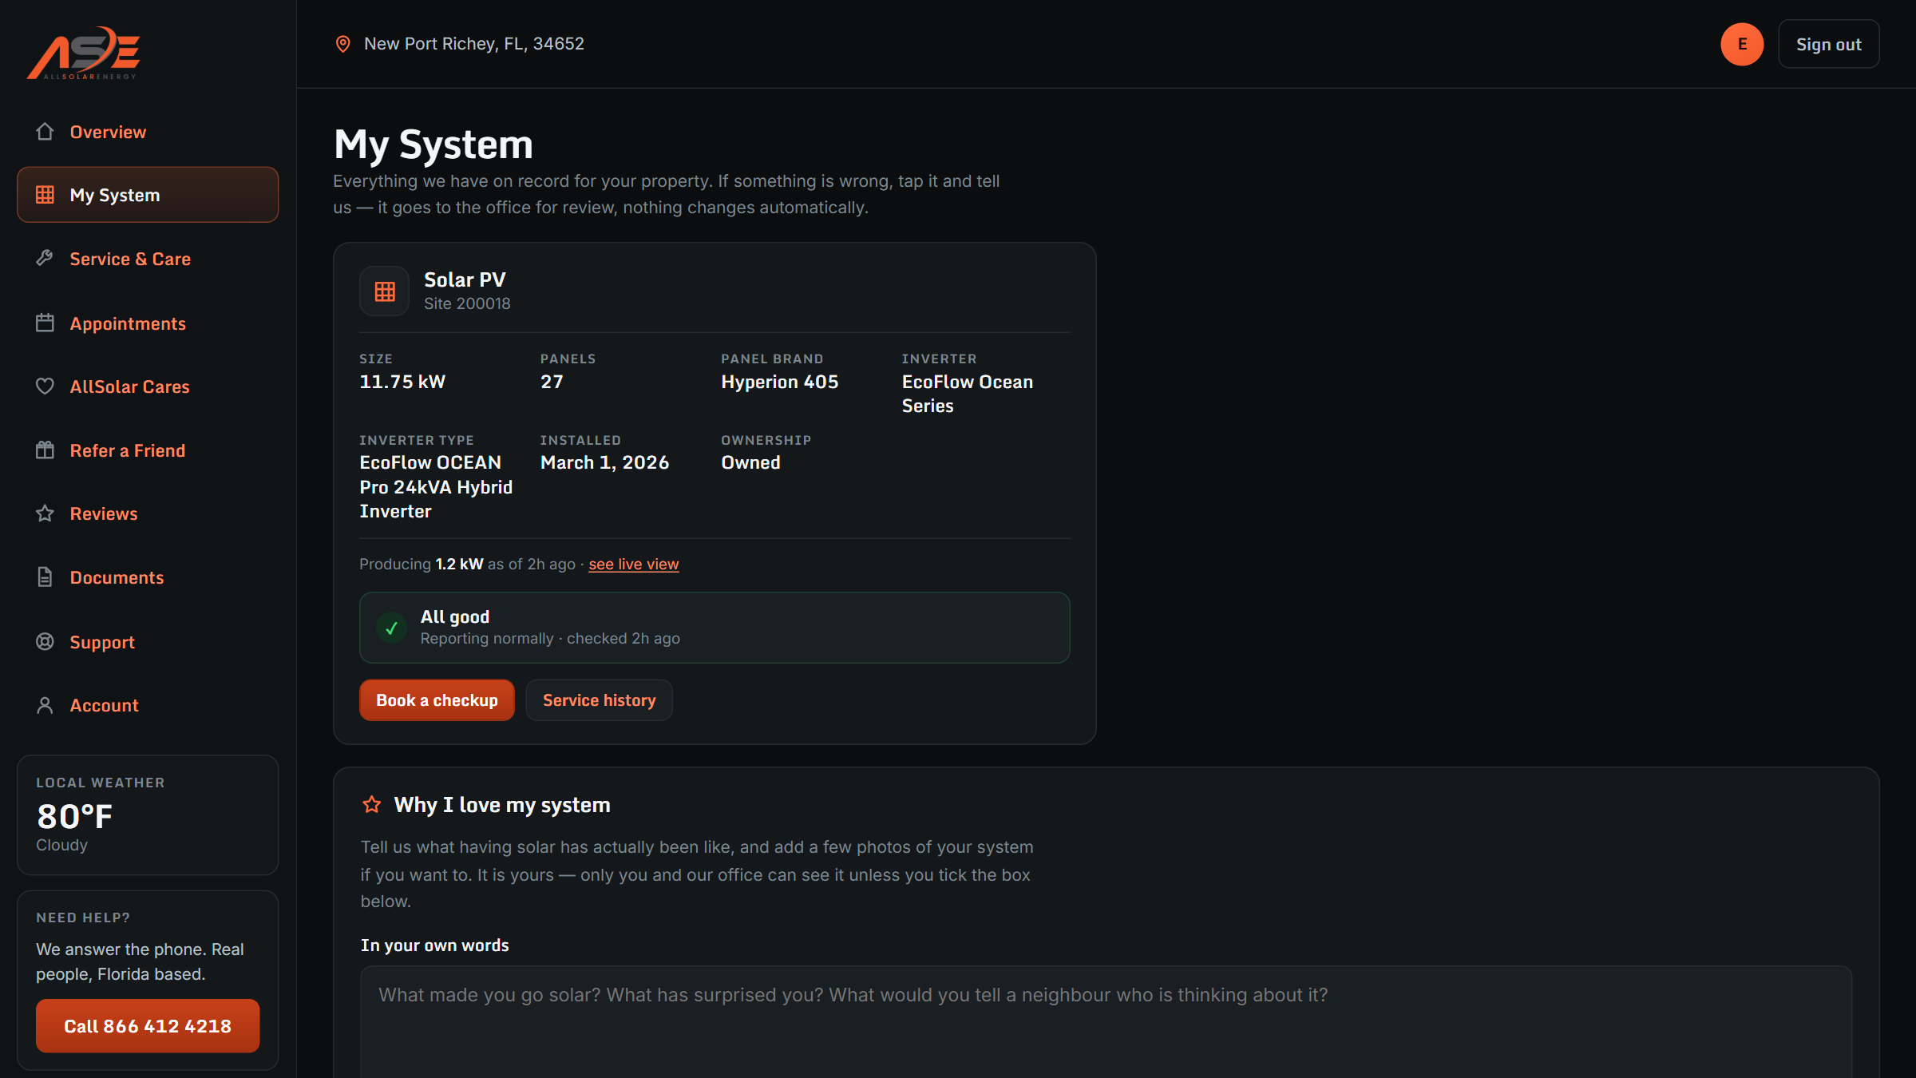Open Account settings page
1916x1078 pixels.
point(148,705)
